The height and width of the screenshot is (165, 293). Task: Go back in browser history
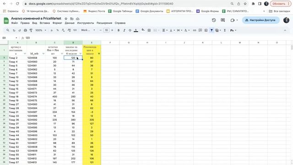tap(5, 4)
